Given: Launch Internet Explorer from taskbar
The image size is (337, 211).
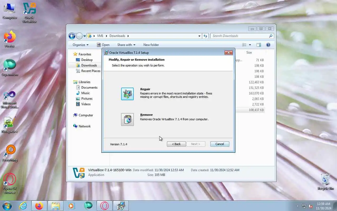Looking at the screenshot, I should [23, 206].
